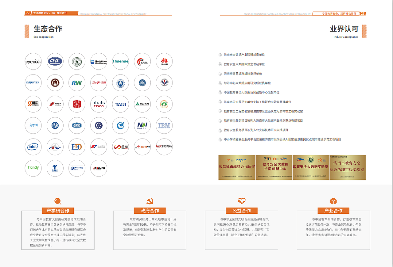Click the green-blue RW logo
This screenshot has height=267, width=393.
pos(77,83)
